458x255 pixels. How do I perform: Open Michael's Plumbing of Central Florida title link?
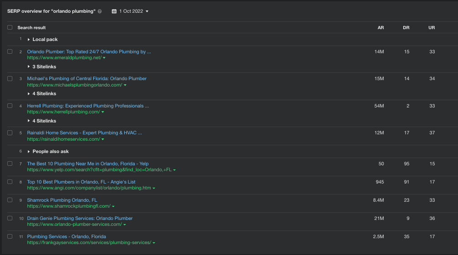click(x=87, y=79)
